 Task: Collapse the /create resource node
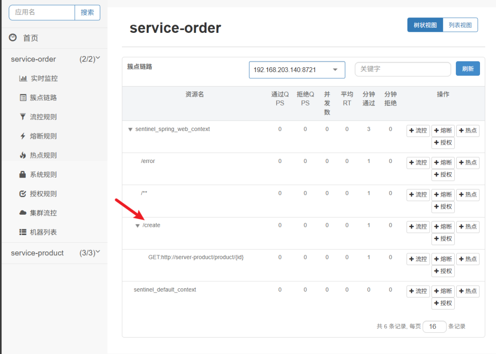pyautogui.click(x=138, y=226)
